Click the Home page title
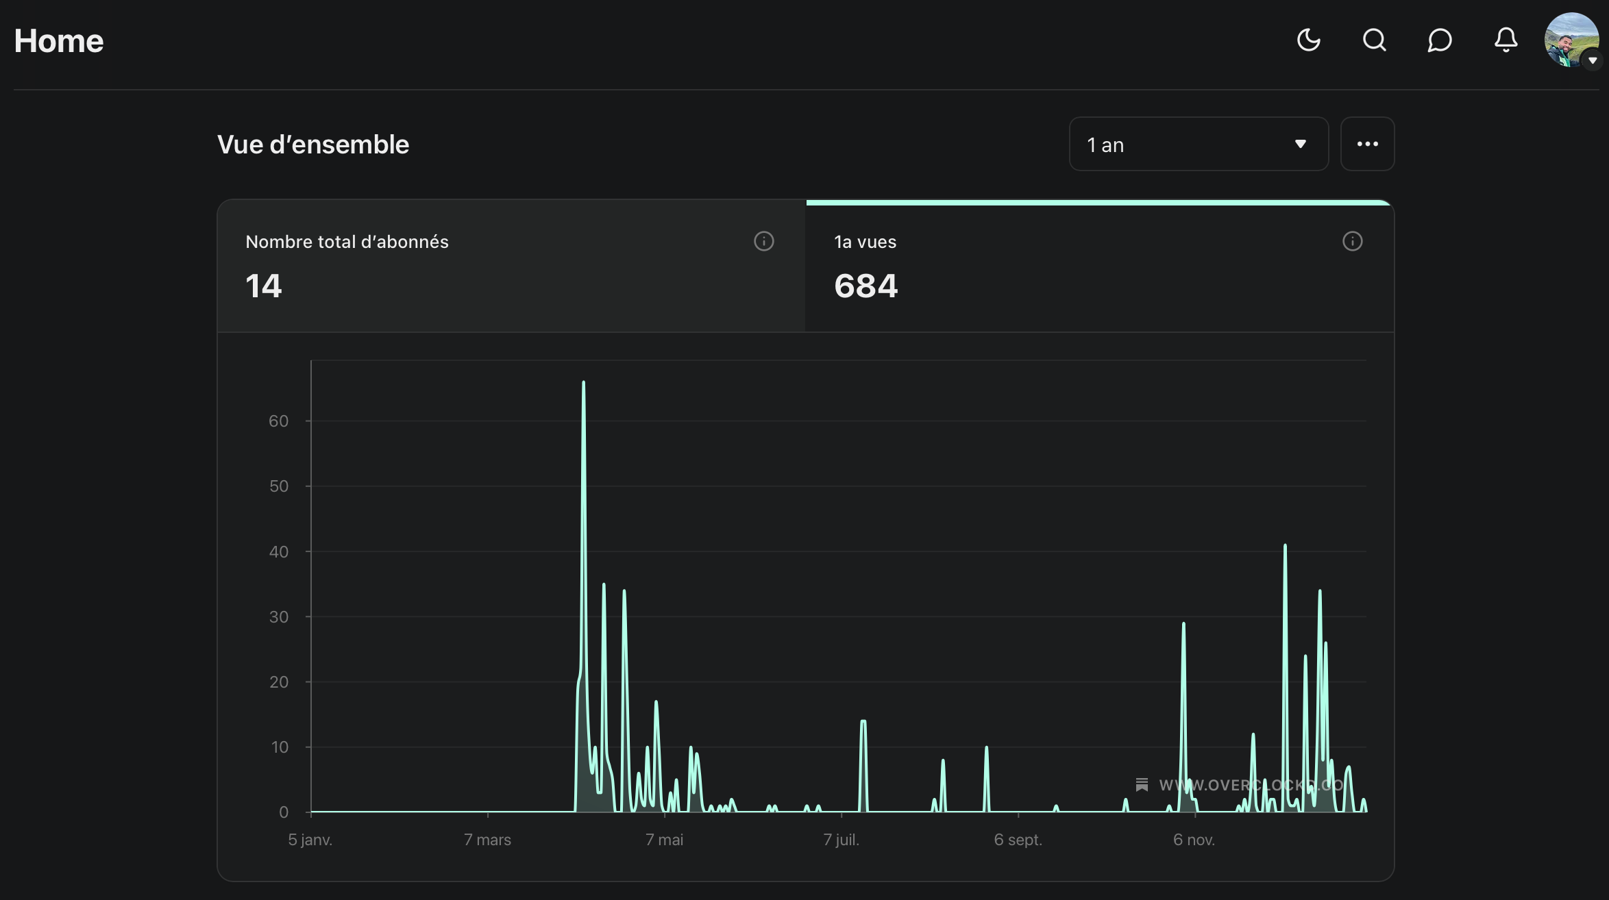 [x=59, y=41]
